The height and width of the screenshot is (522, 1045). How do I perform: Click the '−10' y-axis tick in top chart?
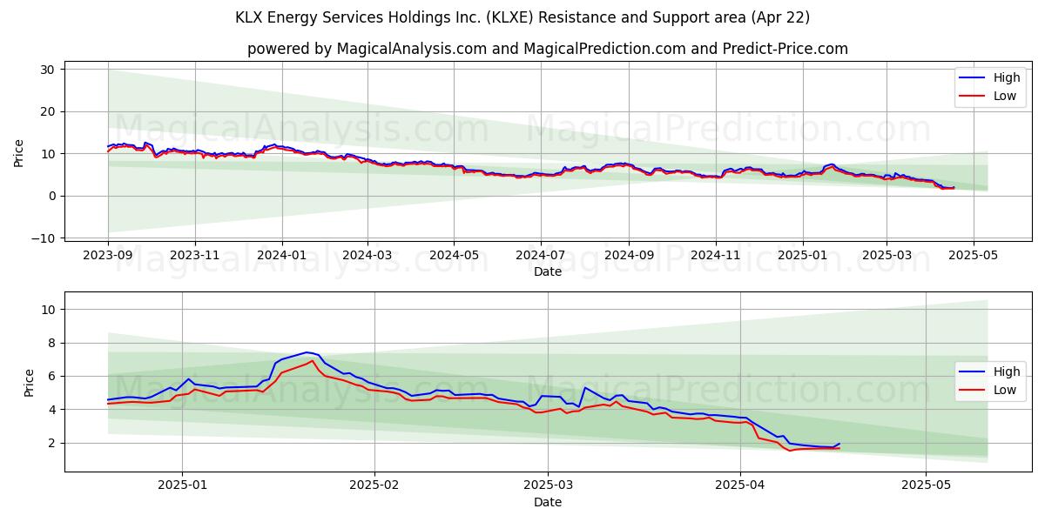click(x=44, y=238)
